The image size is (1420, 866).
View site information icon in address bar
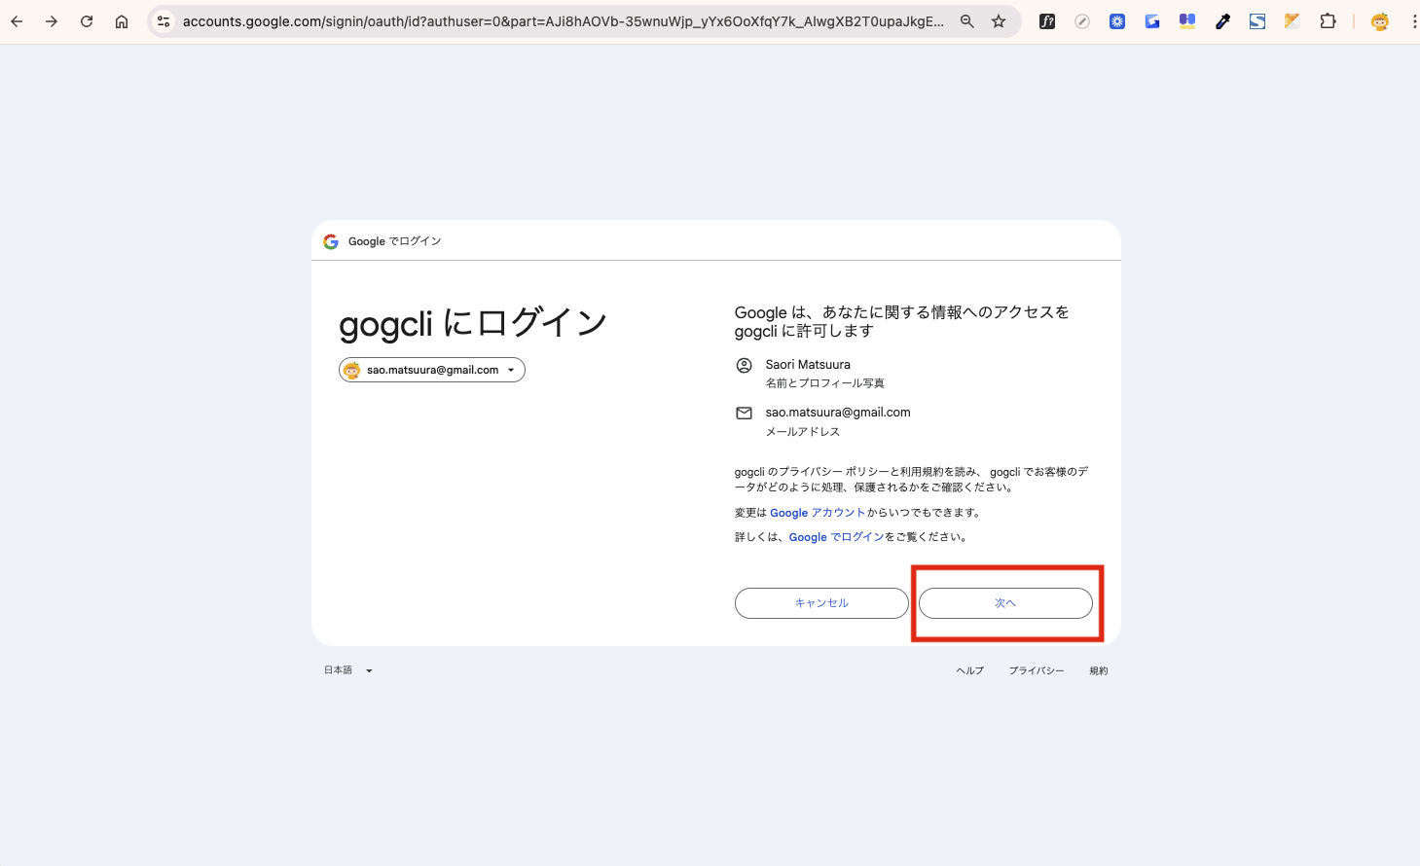[x=164, y=21]
